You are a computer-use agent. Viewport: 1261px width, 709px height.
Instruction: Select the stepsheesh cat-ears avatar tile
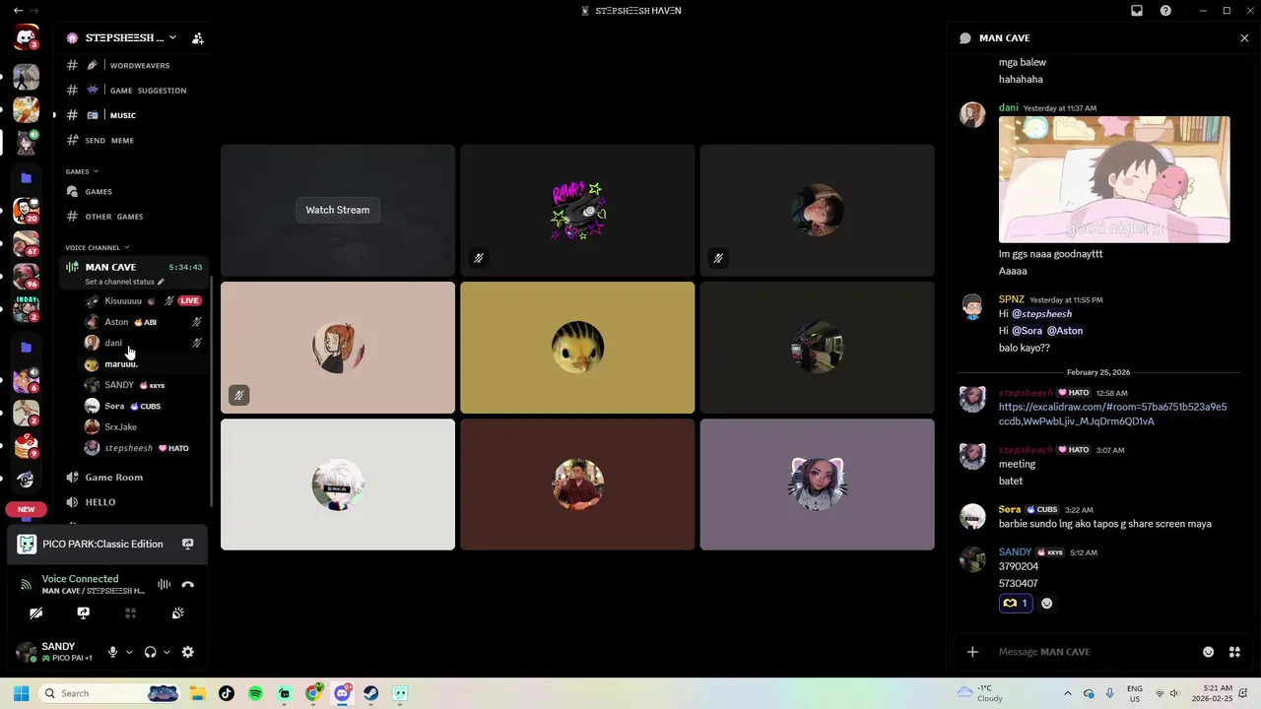(x=817, y=484)
